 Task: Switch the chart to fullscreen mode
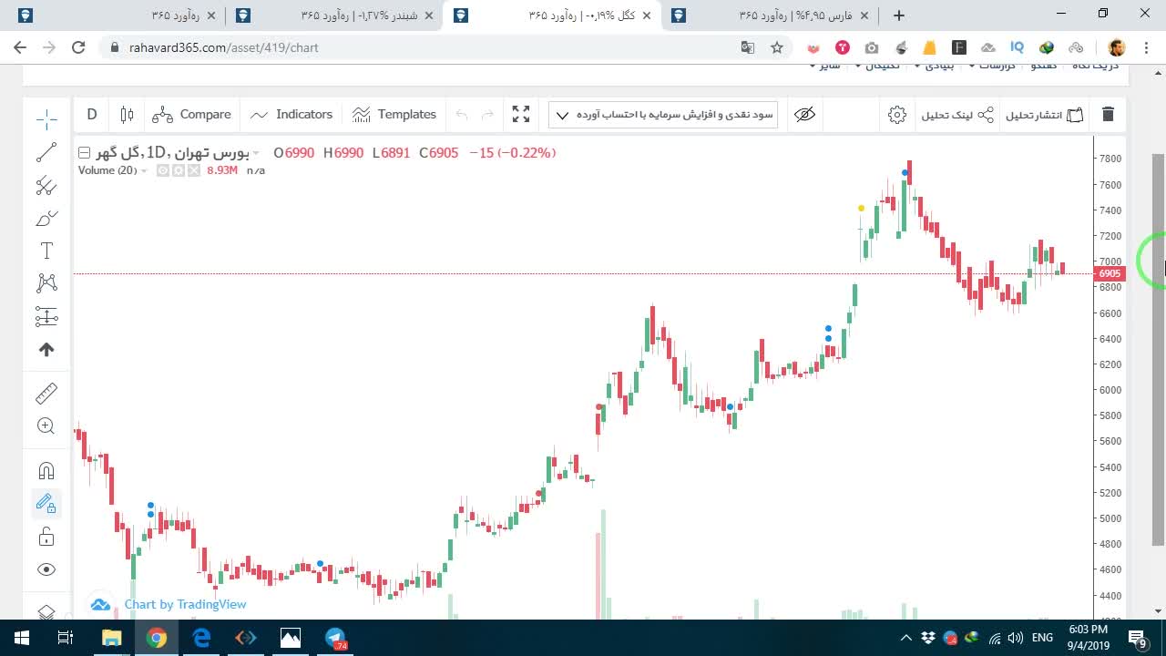[521, 115]
